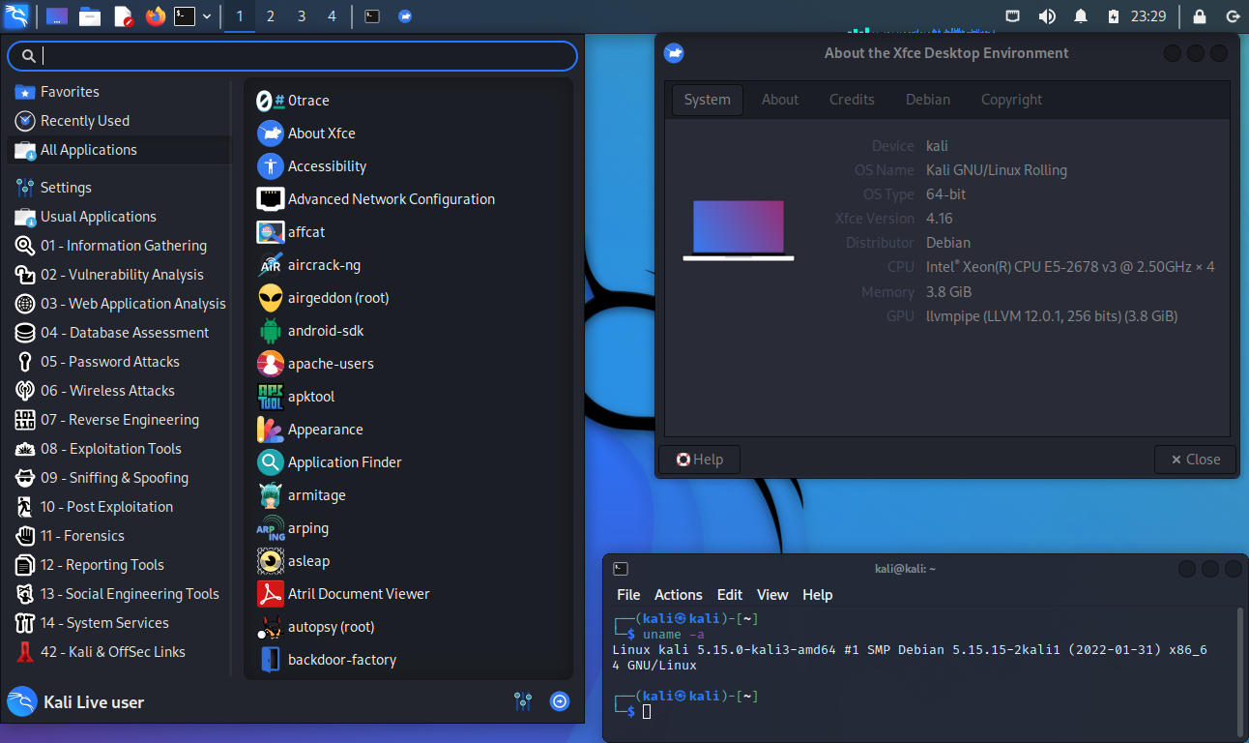The height and width of the screenshot is (743, 1249).
Task: Open notifications bell in the panel
Action: (1081, 15)
